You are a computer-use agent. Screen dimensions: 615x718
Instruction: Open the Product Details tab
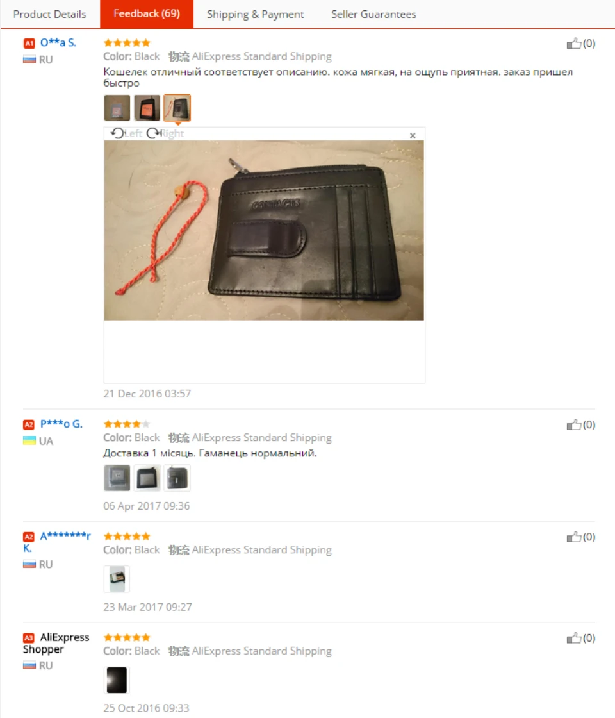pyautogui.click(x=50, y=14)
